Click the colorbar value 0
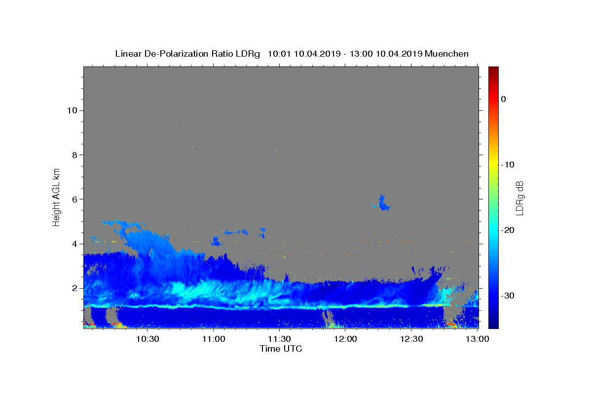Screen dimensions: 592x394 point(504,99)
